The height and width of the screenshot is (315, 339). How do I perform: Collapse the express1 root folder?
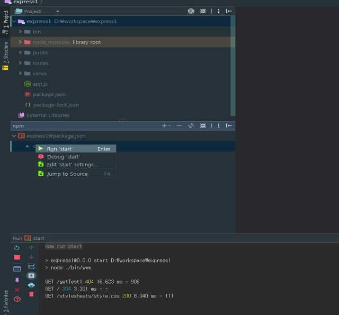(14, 21)
